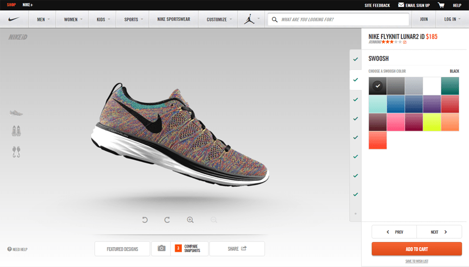Go to sixth customization step checkmark
The width and height of the screenshot is (469, 267).
click(355, 156)
